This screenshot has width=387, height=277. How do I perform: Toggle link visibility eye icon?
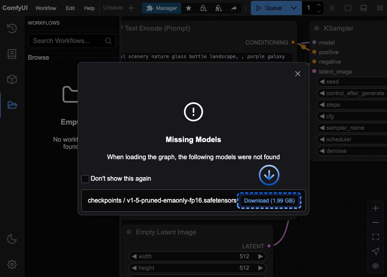(375, 265)
